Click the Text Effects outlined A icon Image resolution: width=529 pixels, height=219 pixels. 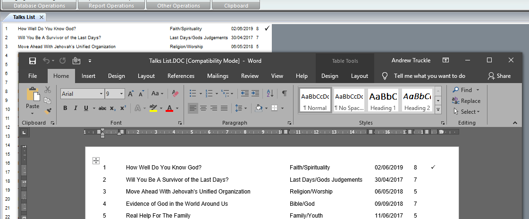[138, 108]
